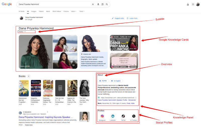The height and width of the screenshot is (127, 201).
Task: Click the more images gallery icon
Action: pos(74,65)
